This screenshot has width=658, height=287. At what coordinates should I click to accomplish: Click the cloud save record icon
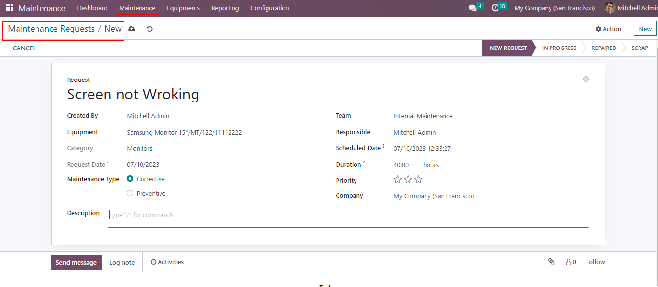click(132, 29)
